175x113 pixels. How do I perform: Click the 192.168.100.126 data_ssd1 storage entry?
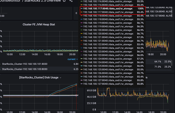[112, 77]
